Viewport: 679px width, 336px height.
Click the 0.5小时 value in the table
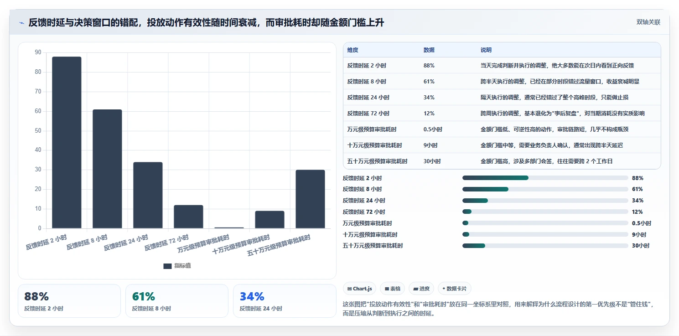coord(433,129)
